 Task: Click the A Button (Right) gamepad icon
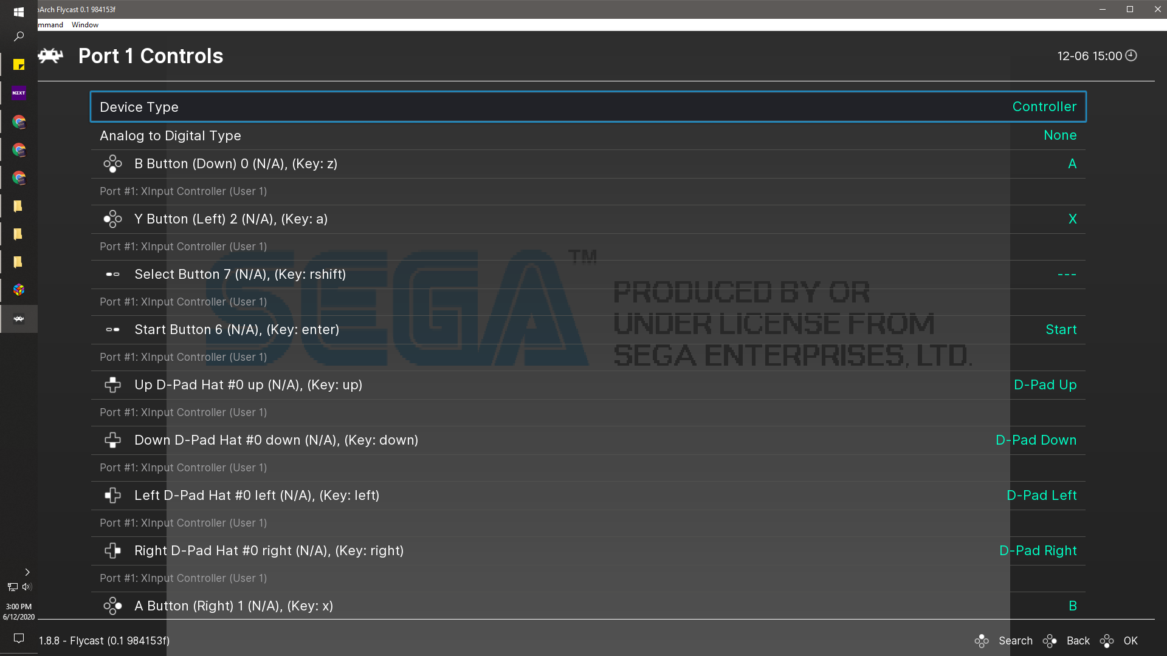click(112, 606)
